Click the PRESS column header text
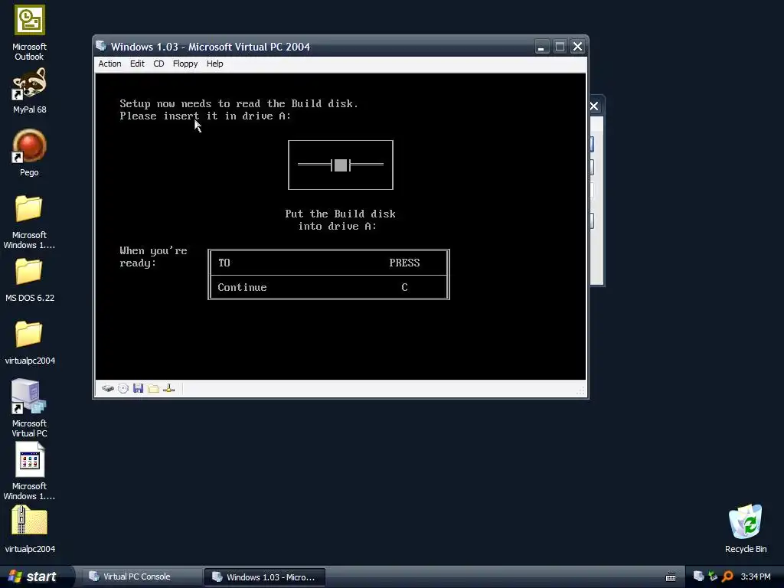 pyautogui.click(x=404, y=263)
